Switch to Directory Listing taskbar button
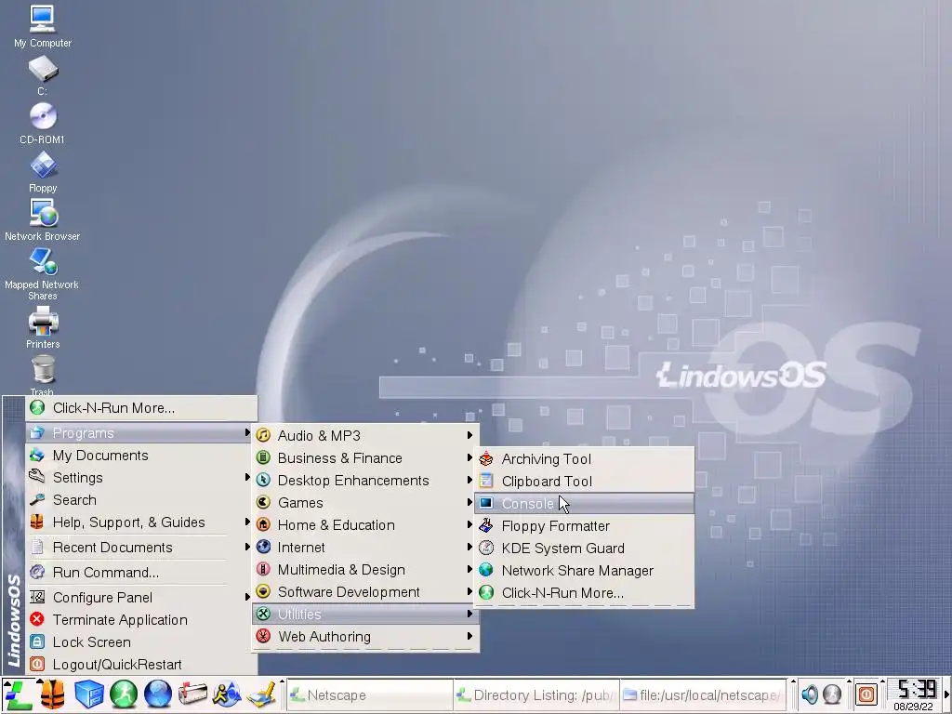This screenshot has width=952, height=714. 536,695
